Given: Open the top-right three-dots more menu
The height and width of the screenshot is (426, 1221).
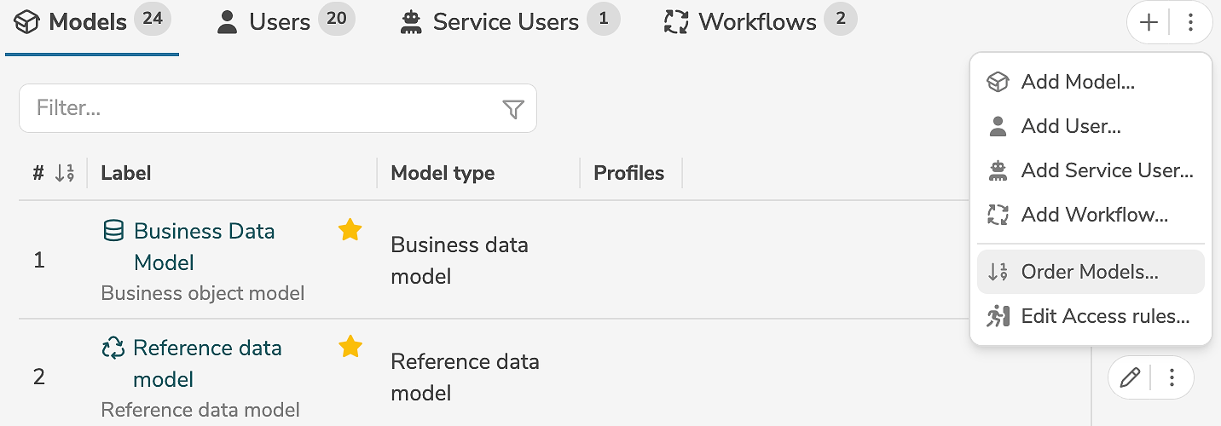Looking at the screenshot, I should click(1191, 23).
